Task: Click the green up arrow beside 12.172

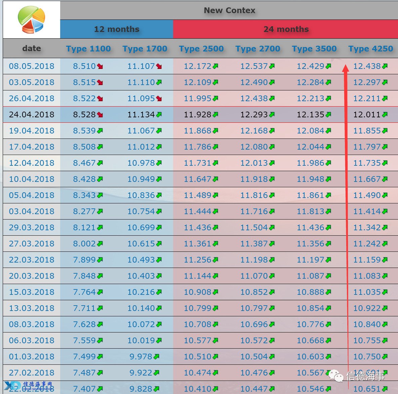Action: [x=215, y=66]
